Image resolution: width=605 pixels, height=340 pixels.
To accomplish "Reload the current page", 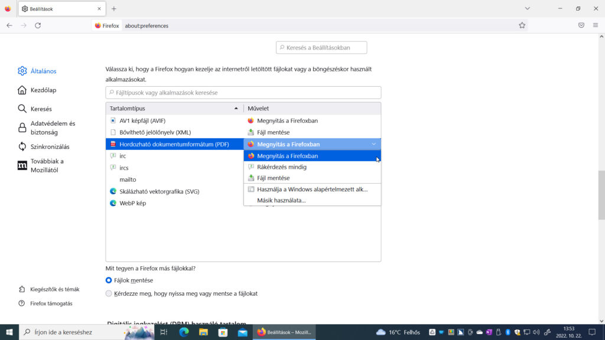I will [x=38, y=25].
